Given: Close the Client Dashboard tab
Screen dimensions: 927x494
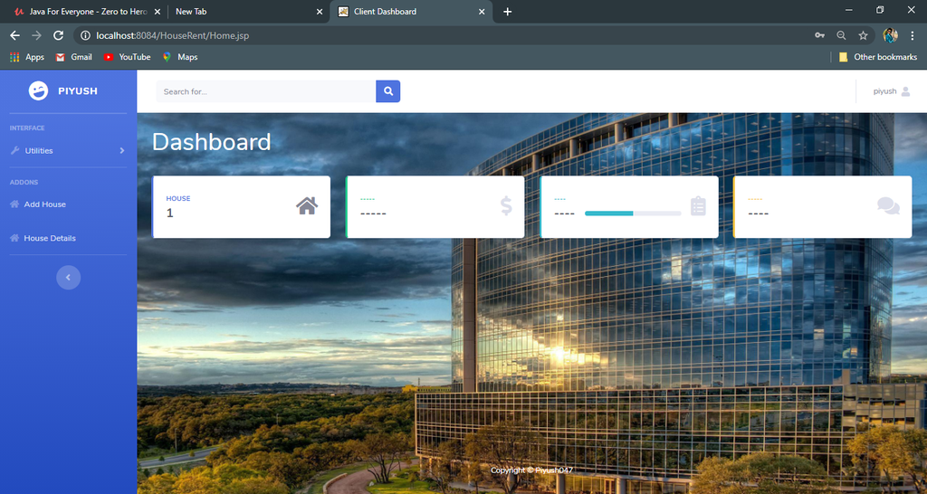Looking at the screenshot, I should click(482, 11).
